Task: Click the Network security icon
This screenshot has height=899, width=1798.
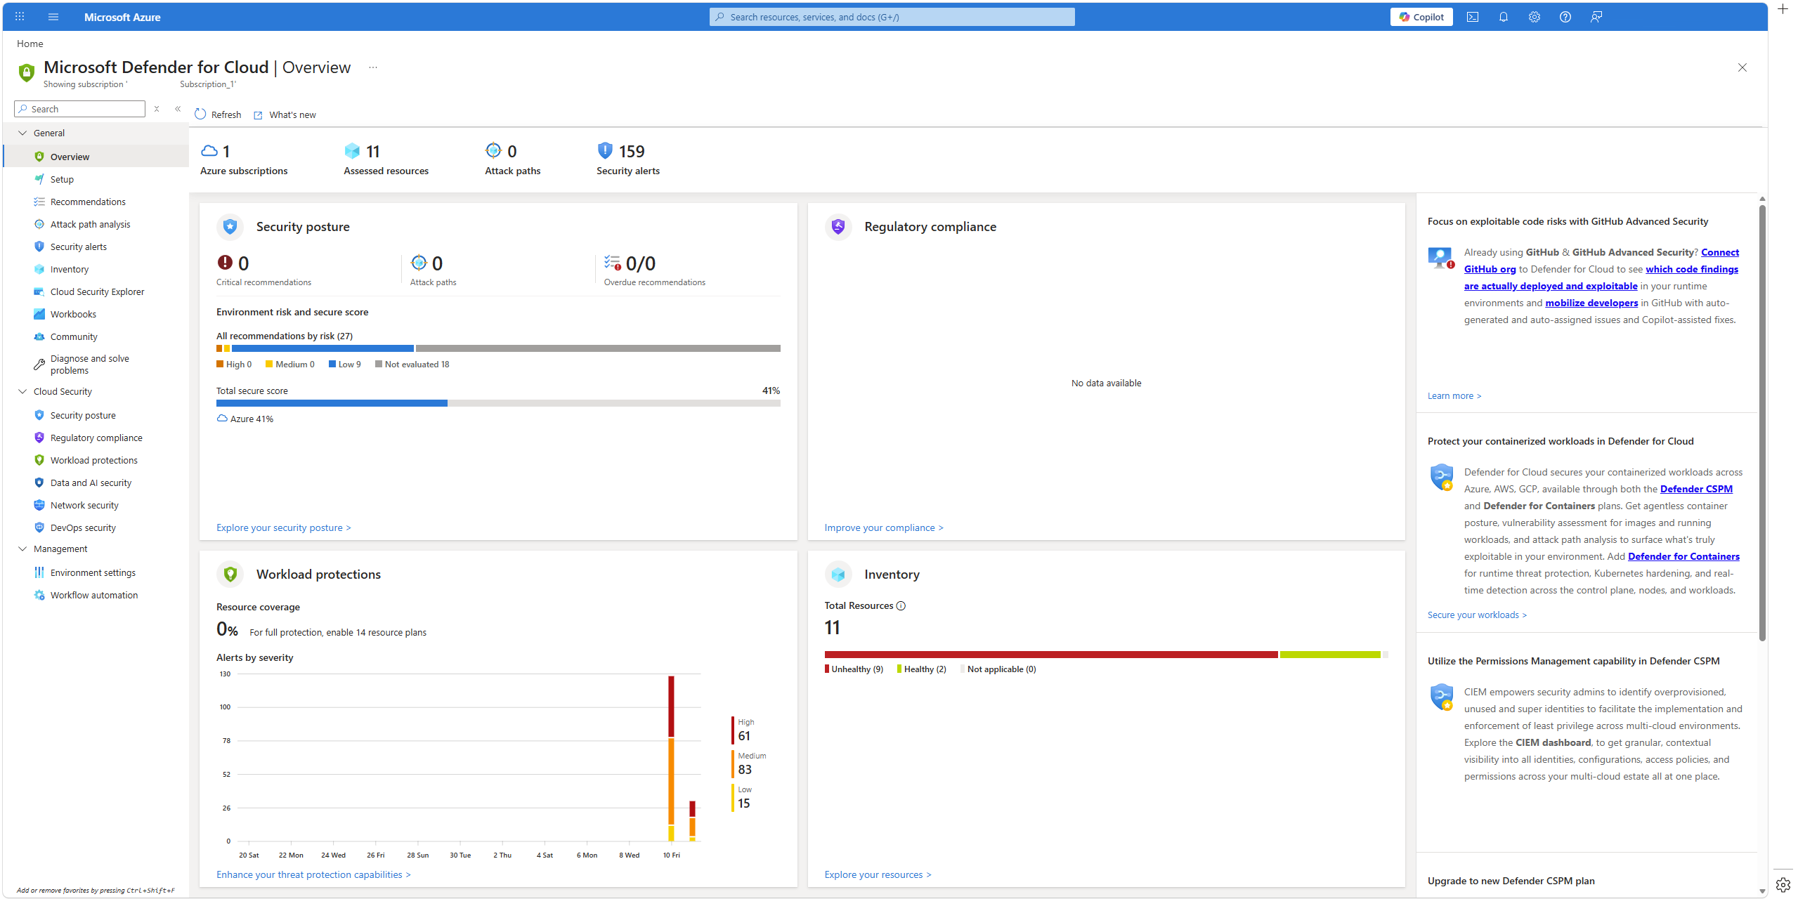Action: (x=39, y=505)
